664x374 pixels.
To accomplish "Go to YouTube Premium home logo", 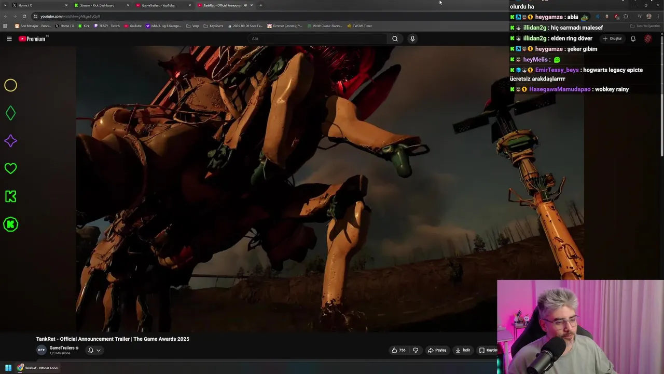I will (32, 38).
